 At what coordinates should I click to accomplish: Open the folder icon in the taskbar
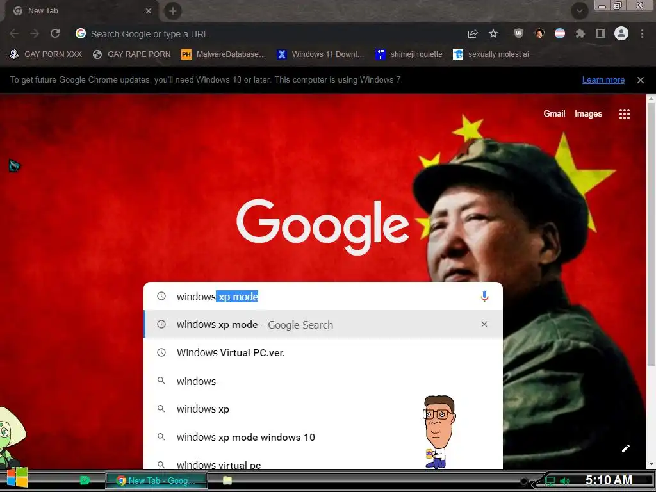tap(227, 480)
